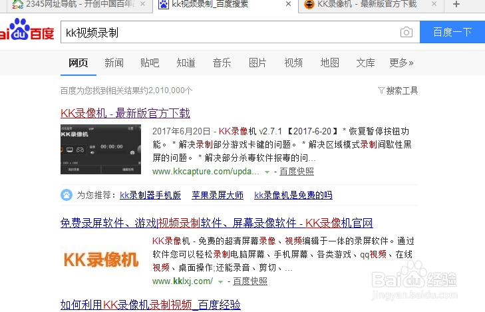485x312 pixels.
Task: Expand the 更多» categories
Action: coord(401,63)
